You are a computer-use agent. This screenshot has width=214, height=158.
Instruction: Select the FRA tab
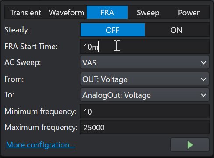click(x=107, y=12)
